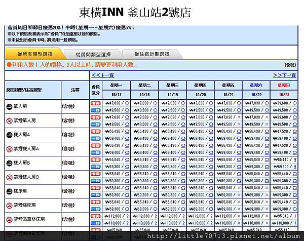Click 禁煙豪華雙床房 member price ₩95,040 on 10/23
Image resolution: width=304 pixels, height=241 pixels.
pos(281,216)
